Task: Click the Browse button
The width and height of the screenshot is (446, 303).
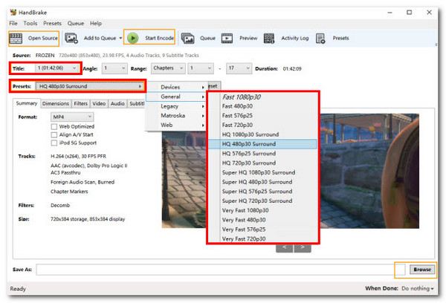Action: pos(422,270)
